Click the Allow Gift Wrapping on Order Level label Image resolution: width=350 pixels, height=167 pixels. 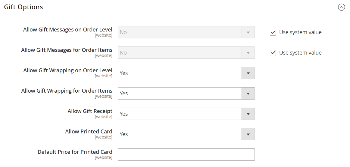point(68,70)
